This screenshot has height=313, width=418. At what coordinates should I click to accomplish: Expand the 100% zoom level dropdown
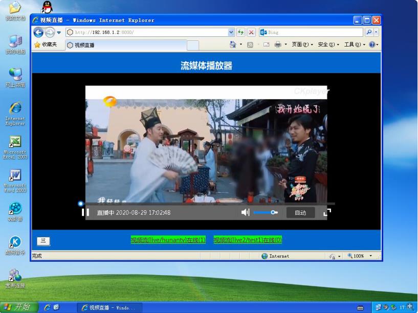click(371, 256)
